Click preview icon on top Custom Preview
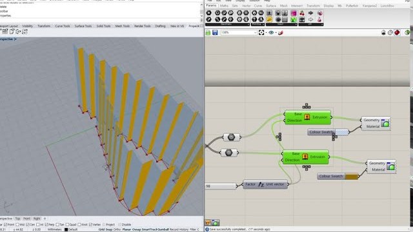This screenshot has height=232, width=413. tap(385, 123)
